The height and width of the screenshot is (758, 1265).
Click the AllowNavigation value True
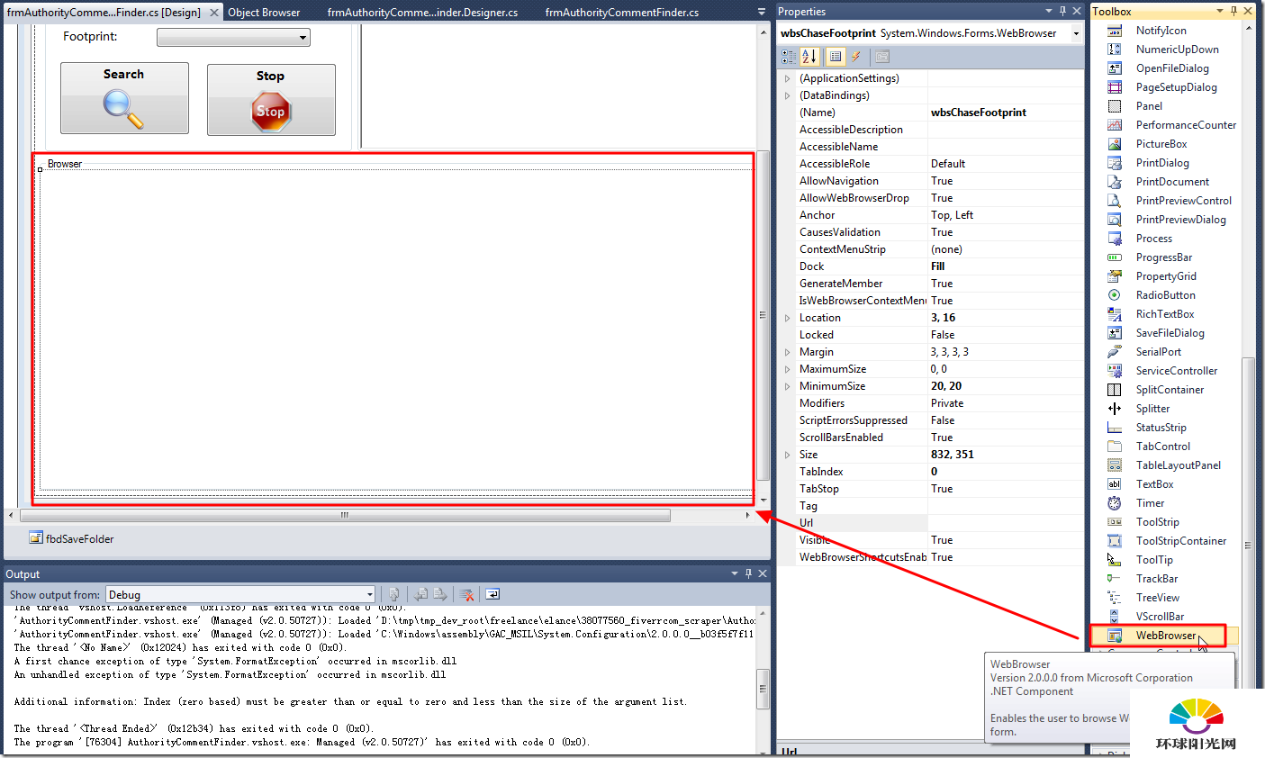click(1006, 181)
